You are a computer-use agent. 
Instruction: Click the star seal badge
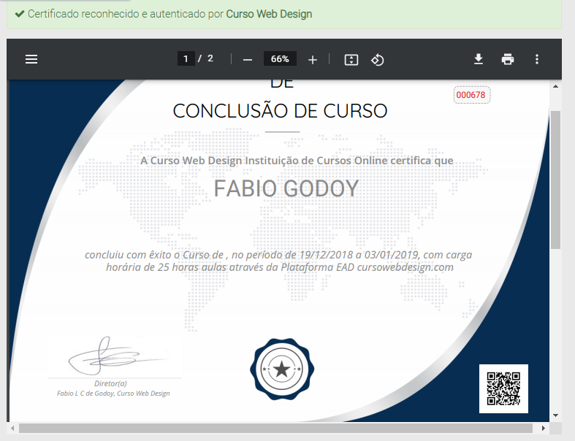(282, 369)
